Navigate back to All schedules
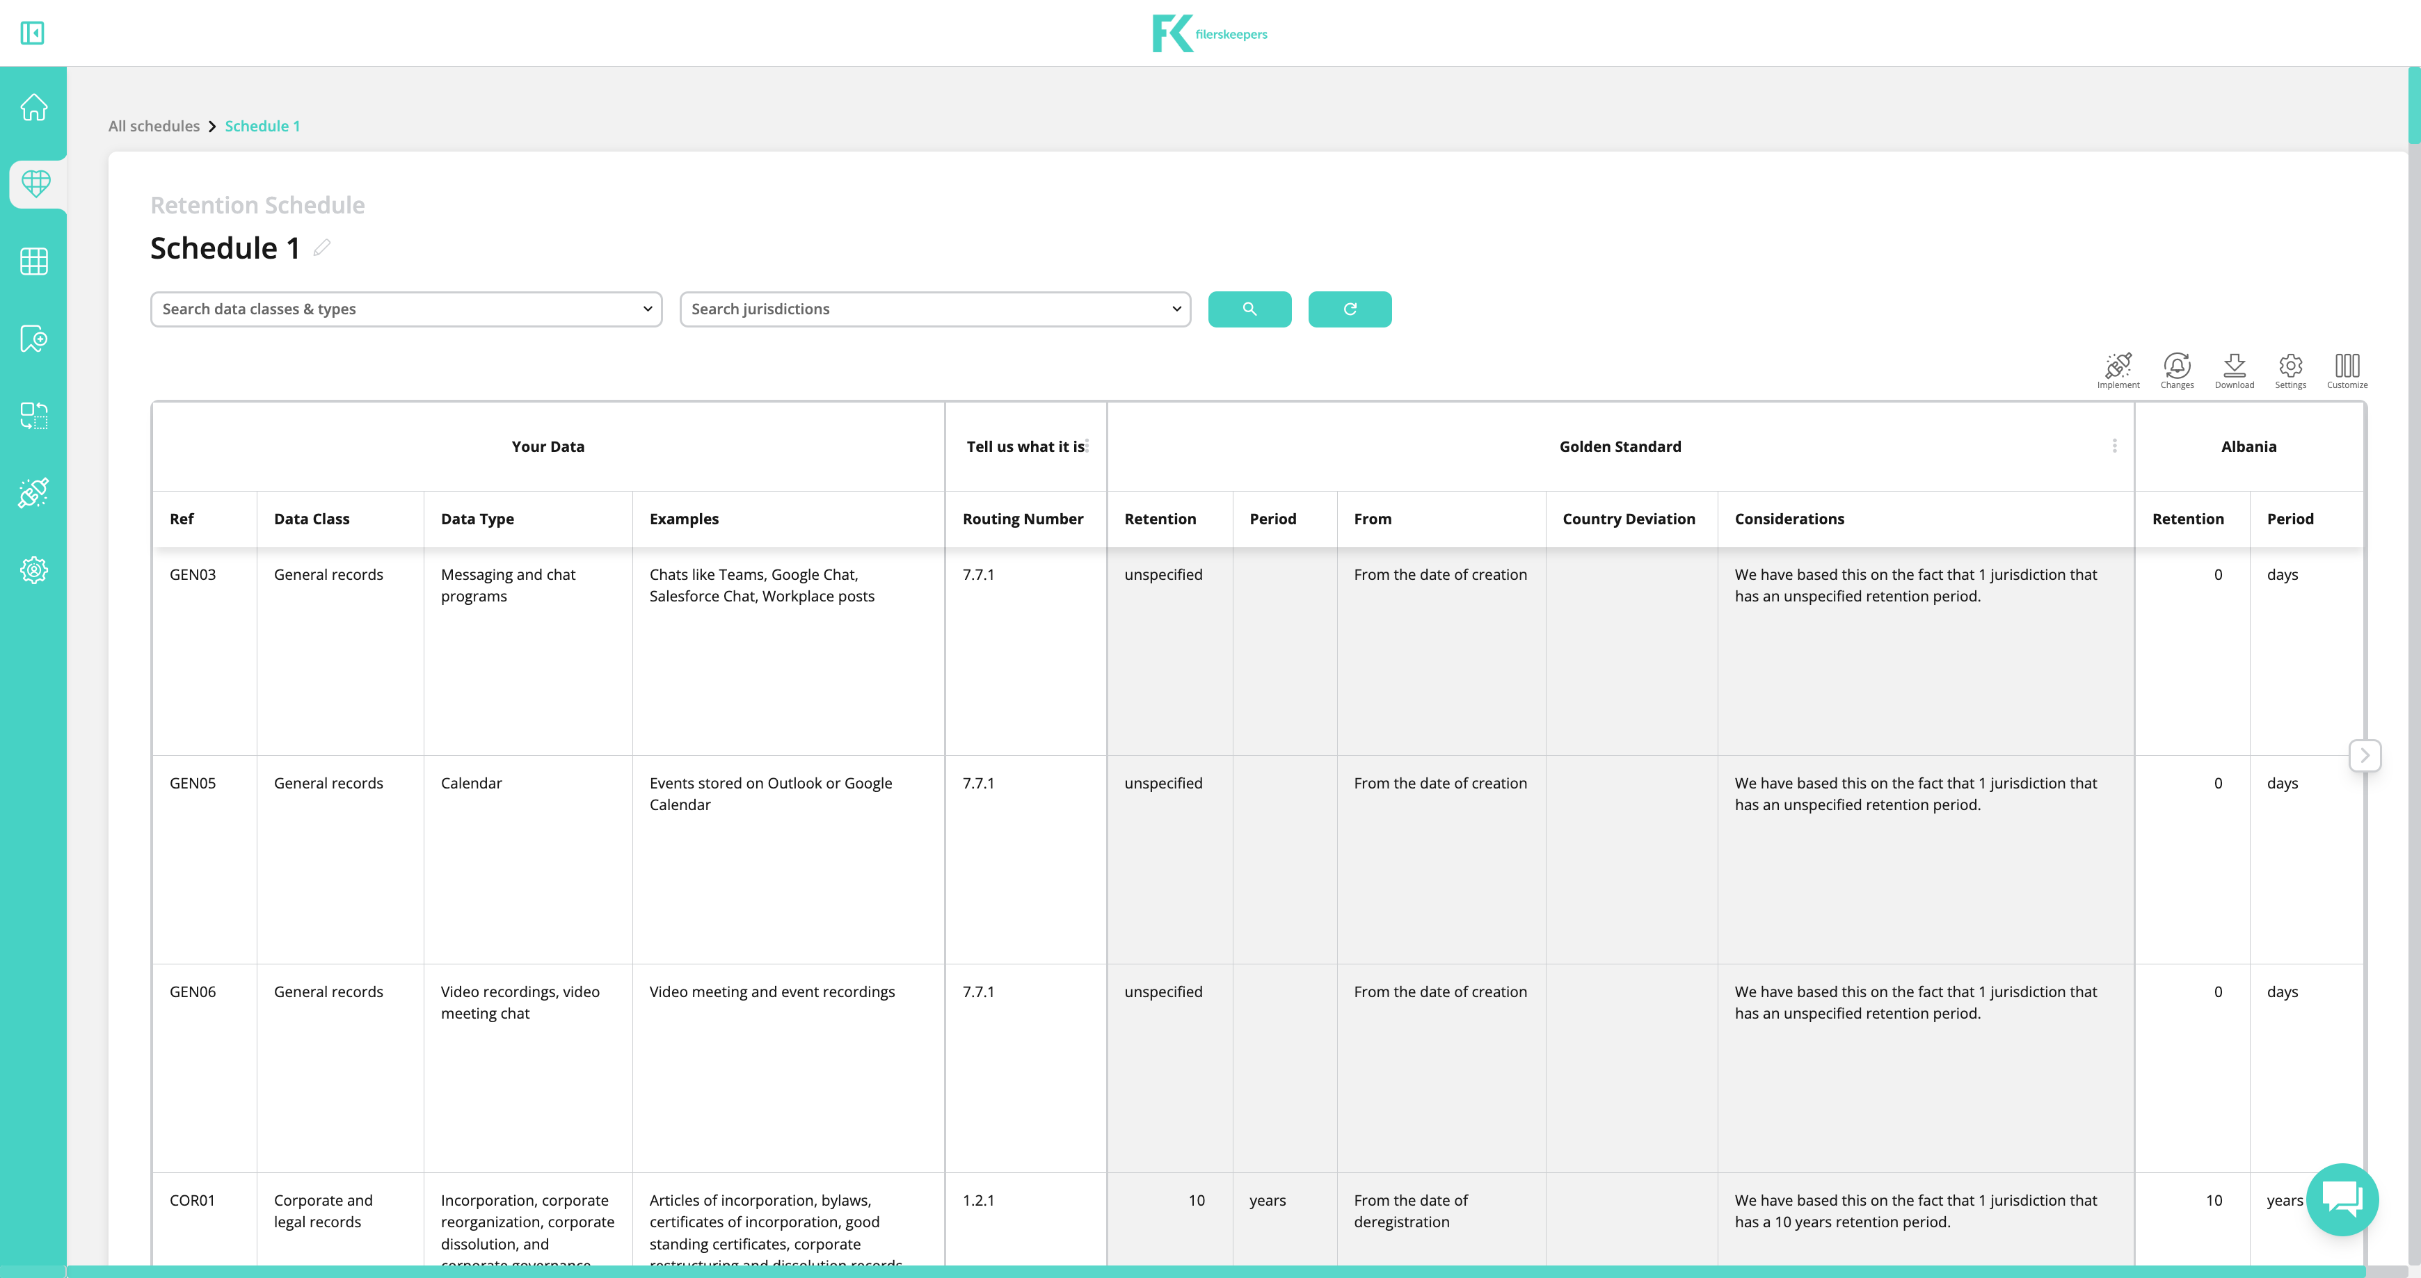 click(153, 126)
